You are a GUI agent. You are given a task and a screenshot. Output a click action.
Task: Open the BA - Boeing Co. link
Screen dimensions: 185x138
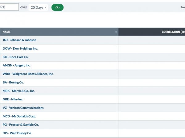[13, 82]
